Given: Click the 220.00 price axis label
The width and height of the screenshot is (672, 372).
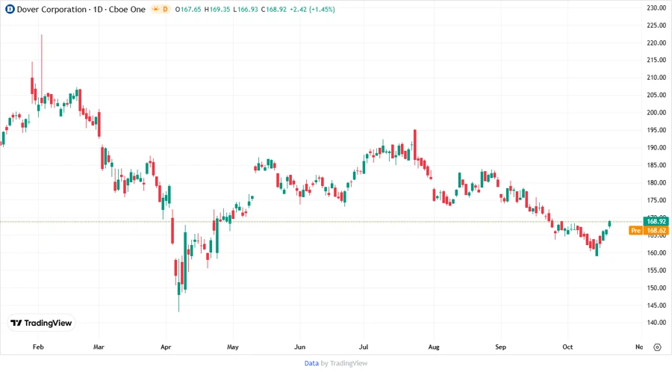Looking at the screenshot, I should [x=656, y=43].
